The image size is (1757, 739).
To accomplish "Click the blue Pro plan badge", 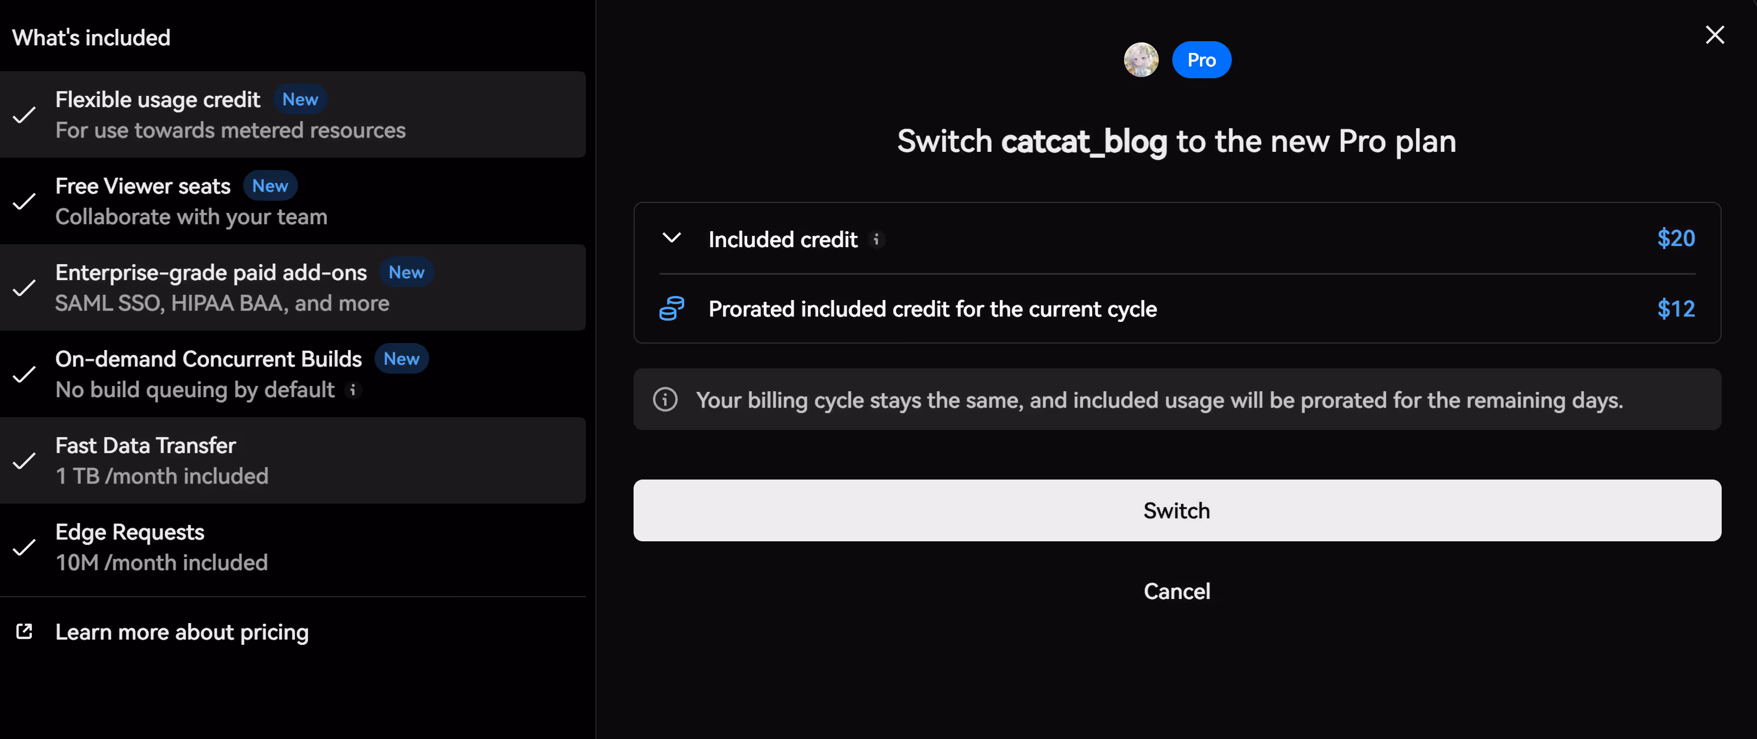I will pos(1201,60).
